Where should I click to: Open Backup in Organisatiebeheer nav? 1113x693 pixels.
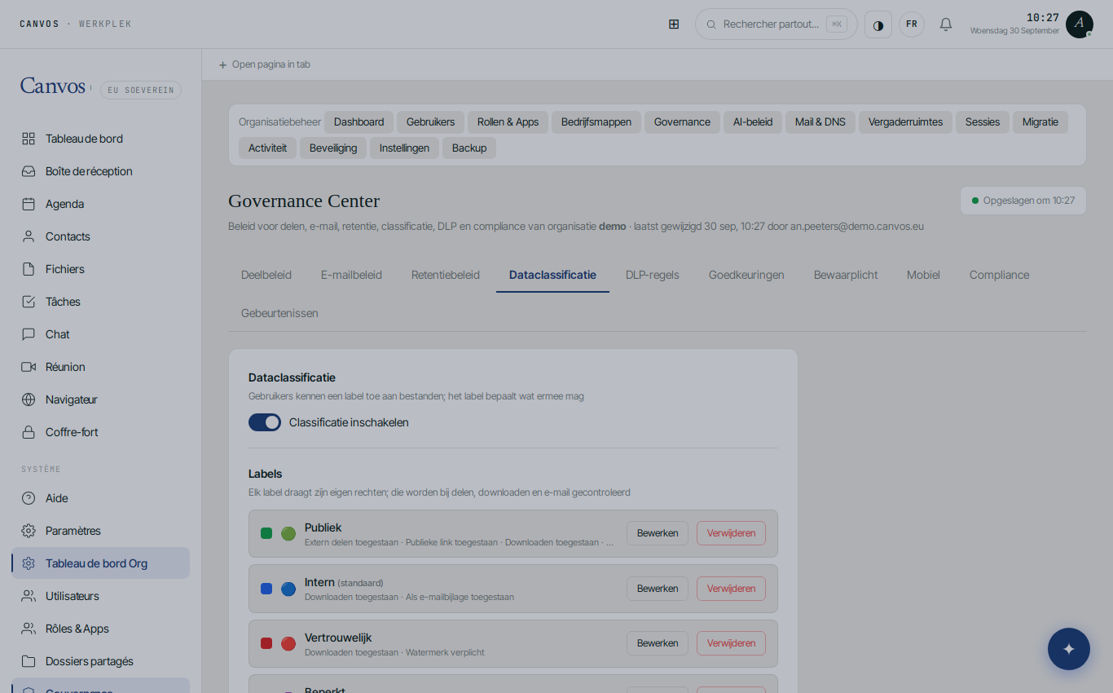click(469, 148)
